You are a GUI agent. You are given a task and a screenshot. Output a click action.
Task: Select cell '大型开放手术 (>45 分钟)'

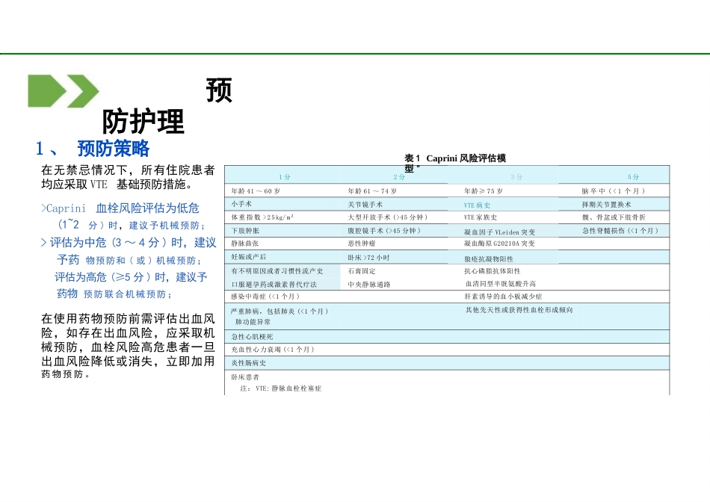pos(388,217)
